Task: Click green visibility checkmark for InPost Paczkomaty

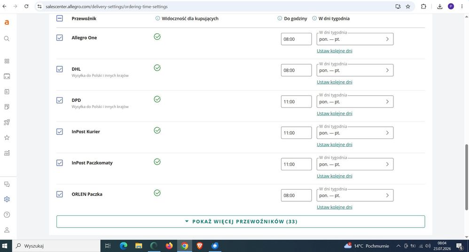Action: point(157,161)
